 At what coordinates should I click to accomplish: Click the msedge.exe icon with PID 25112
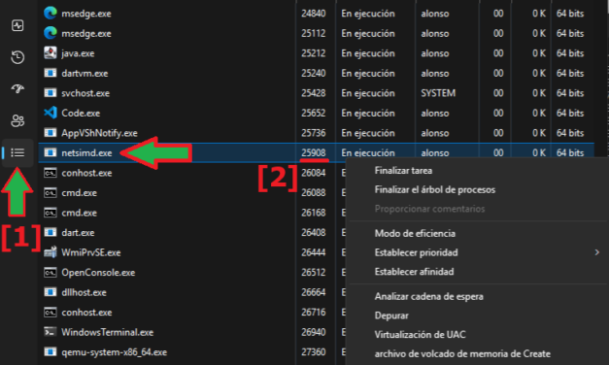(x=51, y=33)
